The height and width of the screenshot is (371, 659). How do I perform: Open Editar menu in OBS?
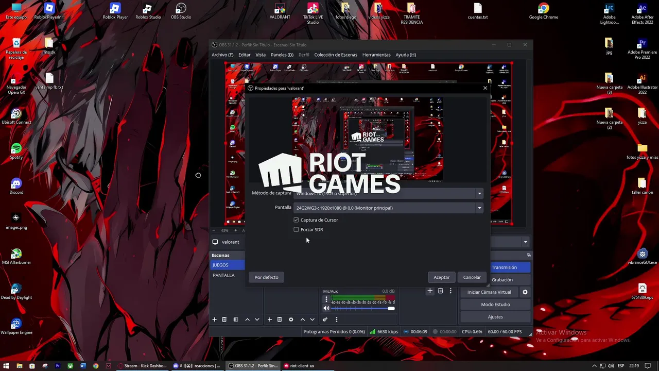point(245,55)
